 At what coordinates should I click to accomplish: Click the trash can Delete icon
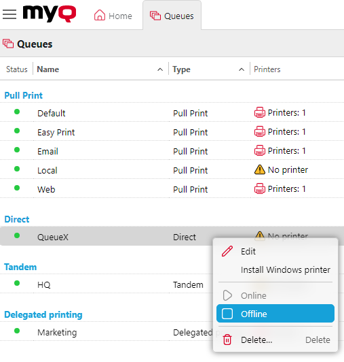coord(227,340)
